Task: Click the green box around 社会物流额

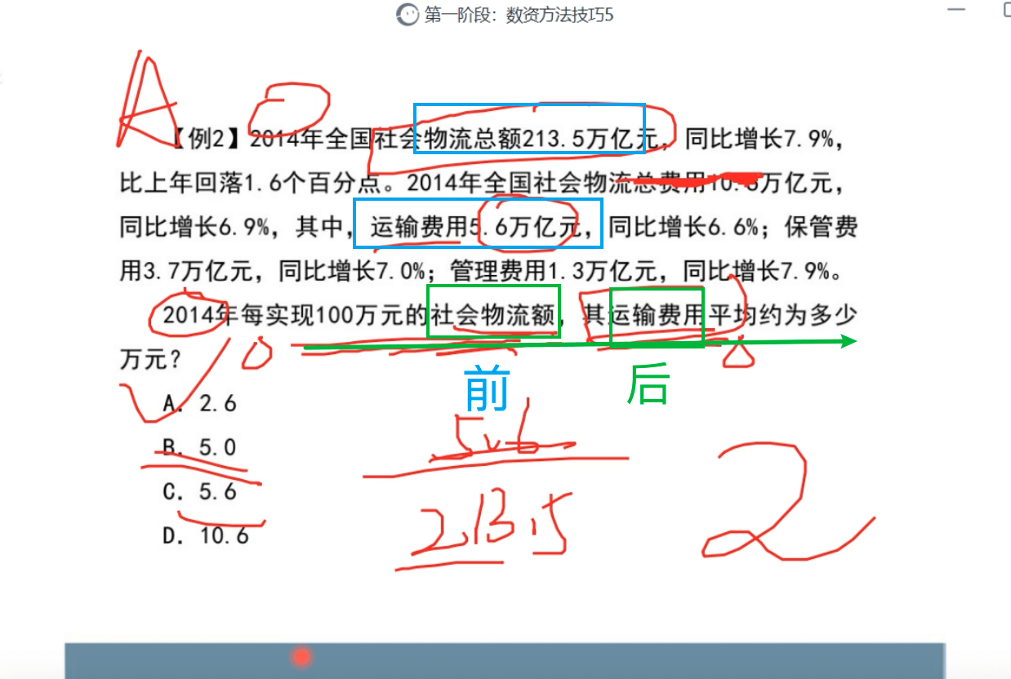Action: pos(494,311)
